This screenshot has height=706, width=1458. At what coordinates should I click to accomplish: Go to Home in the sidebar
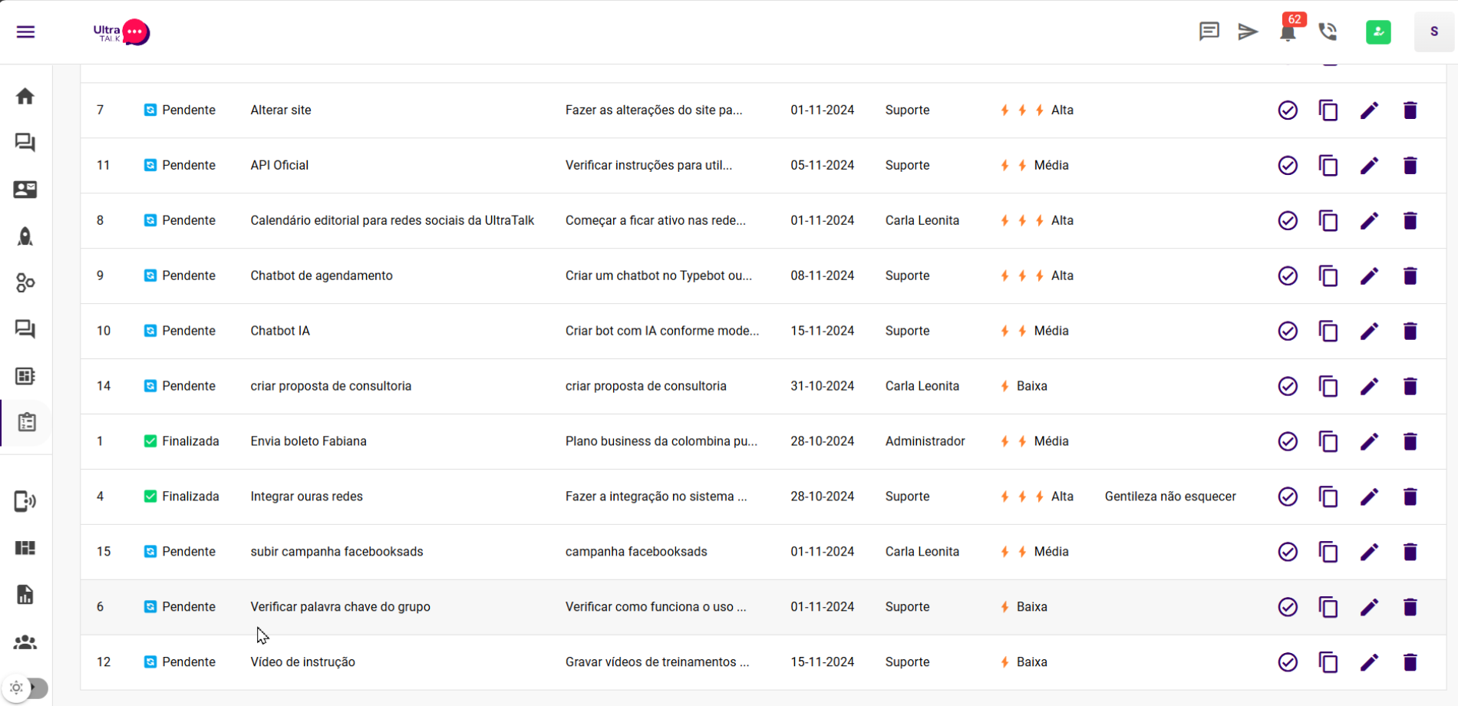pos(25,96)
